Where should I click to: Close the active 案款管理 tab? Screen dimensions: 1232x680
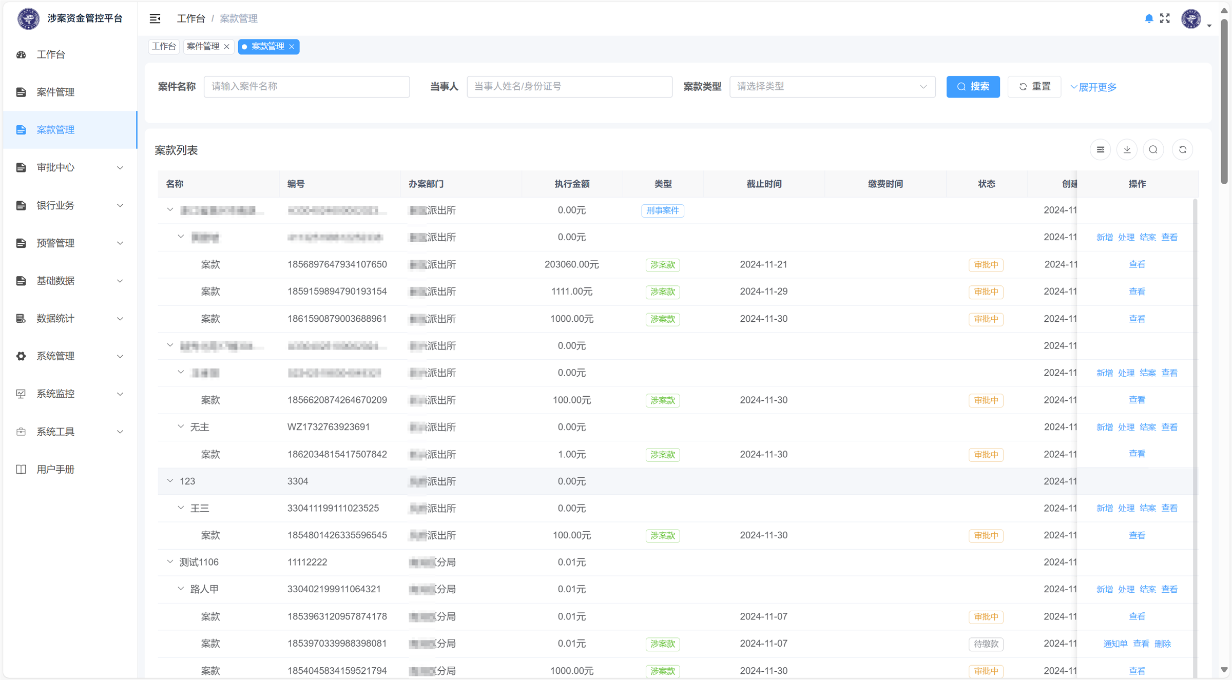(x=292, y=47)
